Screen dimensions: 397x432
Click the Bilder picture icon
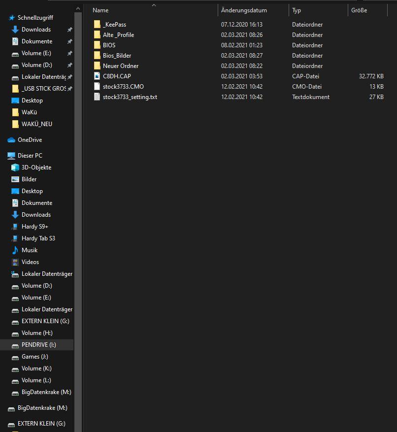(x=15, y=179)
